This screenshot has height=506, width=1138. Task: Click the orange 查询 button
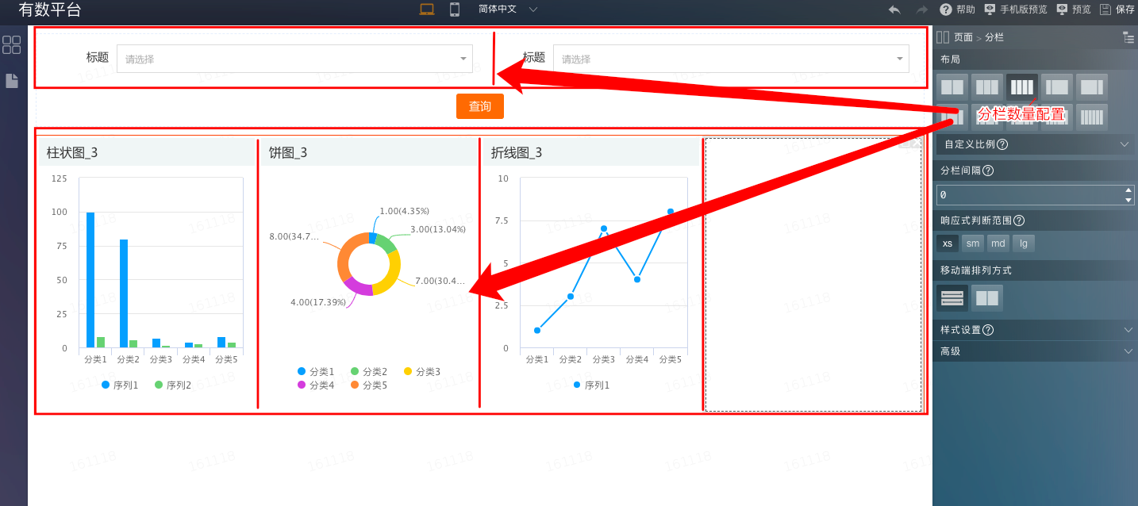click(480, 106)
